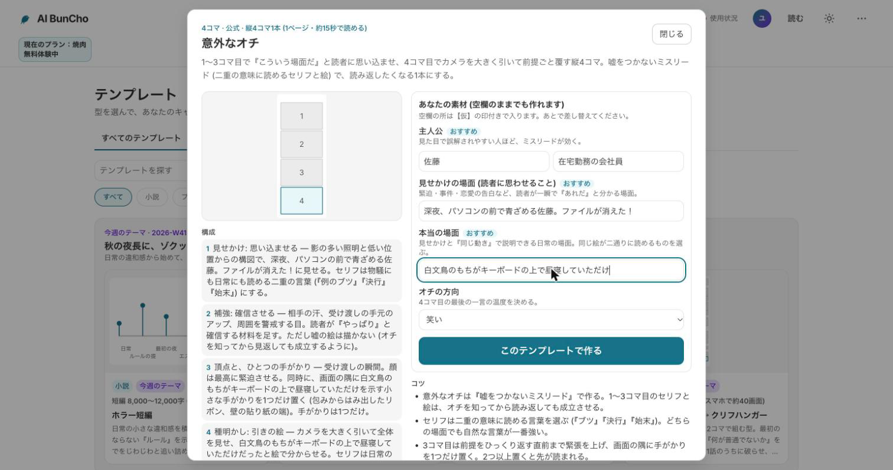Close the dialog with 閉じる button
This screenshot has height=470, width=893.
tap(672, 34)
